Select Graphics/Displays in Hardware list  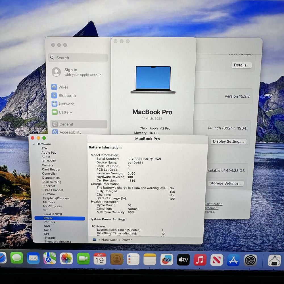[x=56, y=198]
